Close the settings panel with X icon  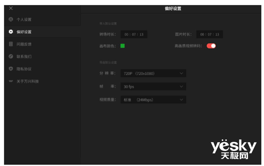(x=11, y=8)
